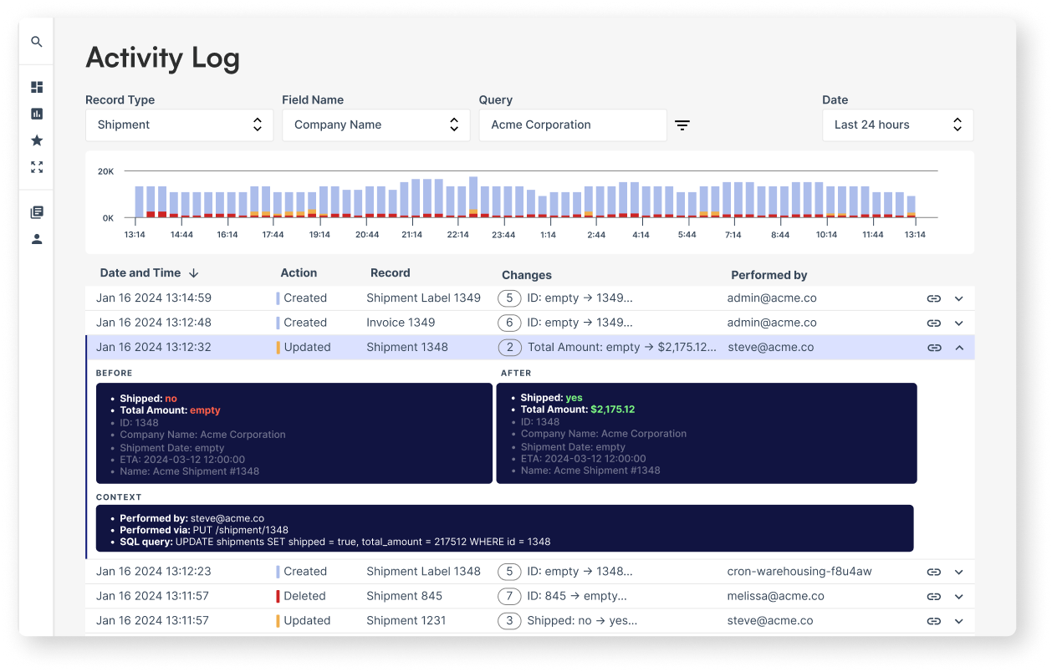Open the star favorites icon in the sidebar

[37, 140]
